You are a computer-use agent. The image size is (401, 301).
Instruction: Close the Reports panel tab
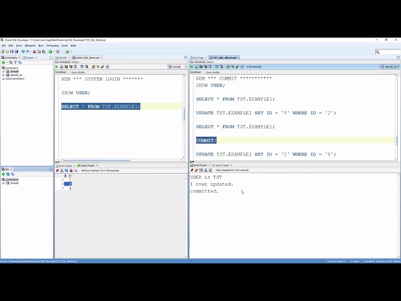(x=36, y=58)
